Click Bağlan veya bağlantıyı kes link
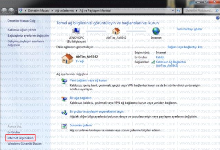 185,47
